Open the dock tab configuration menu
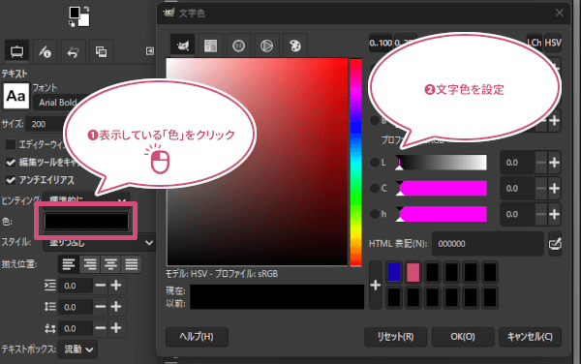 point(150,51)
